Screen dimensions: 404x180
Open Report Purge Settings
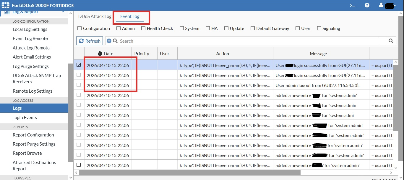pos(34,144)
